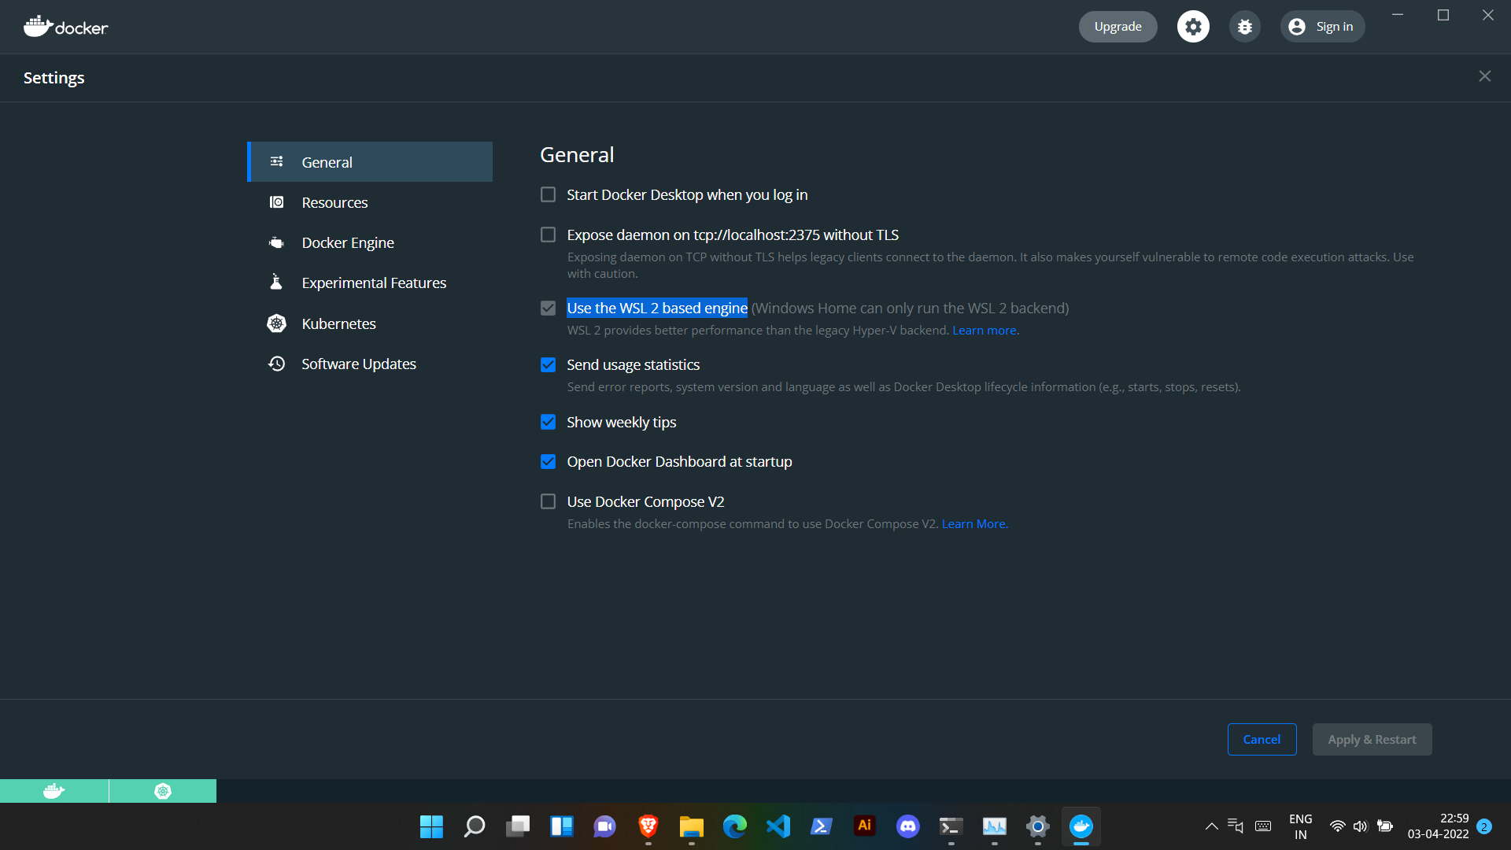Click the ENG IN language indicator
This screenshot has width=1511, height=850.
tap(1300, 826)
